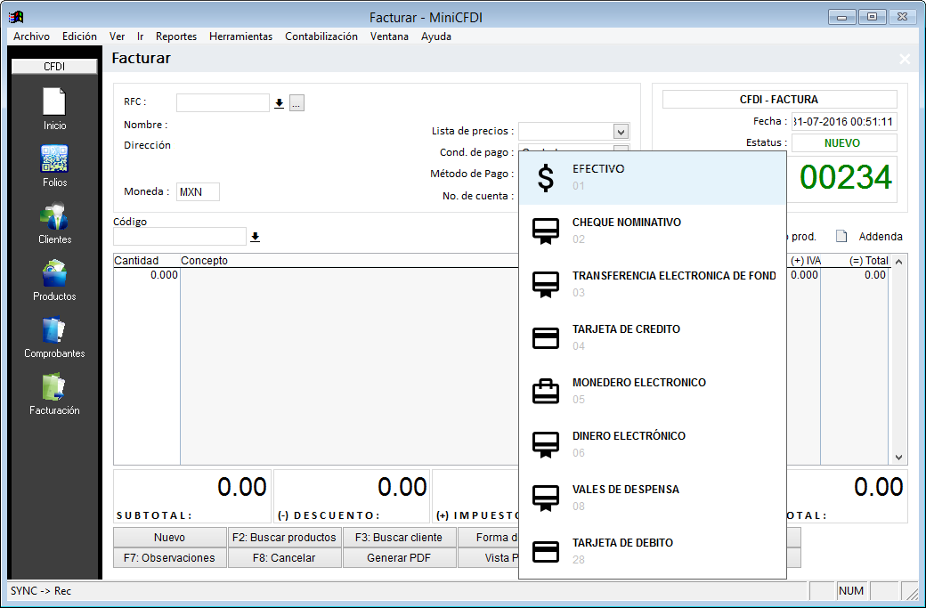926x608 pixels.
Task: Click the download arrow next to Código field
Action: pyautogui.click(x=256, y=237)
